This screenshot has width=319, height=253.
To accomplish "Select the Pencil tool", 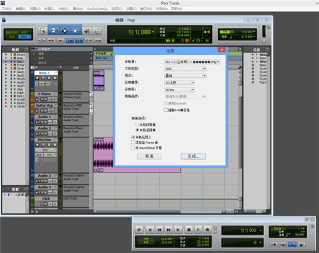I will coord(97,31).
